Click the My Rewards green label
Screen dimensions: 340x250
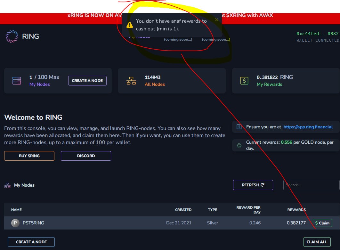pos(270,84)
